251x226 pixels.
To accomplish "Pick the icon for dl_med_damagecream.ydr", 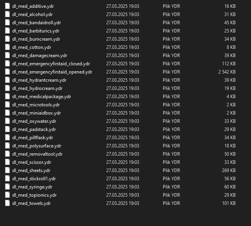I will (7, 56).
